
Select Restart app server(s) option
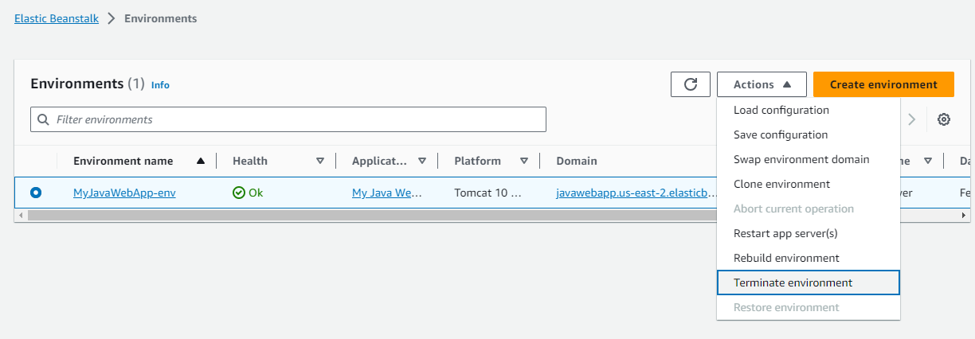[x=809, y=233]
